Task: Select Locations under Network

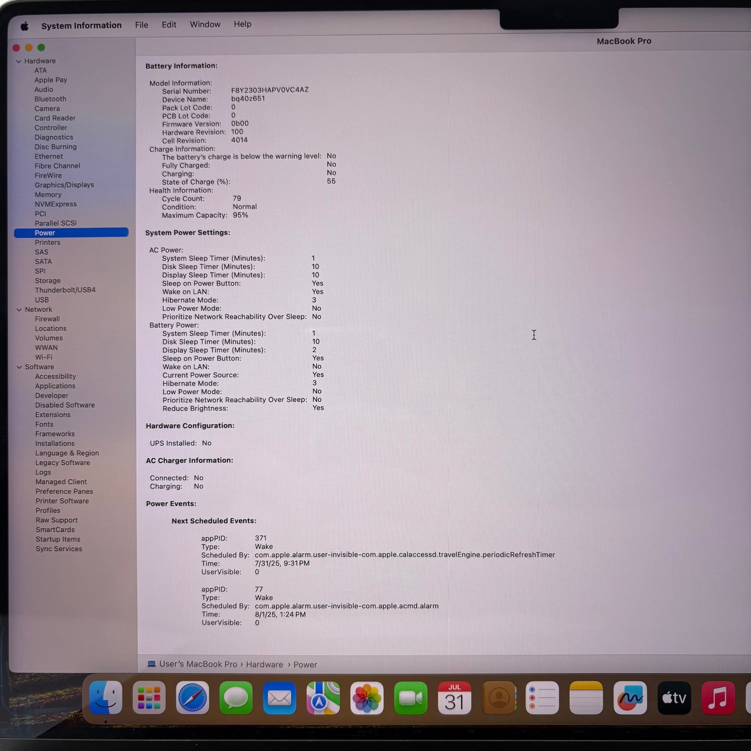Action: 51,328
